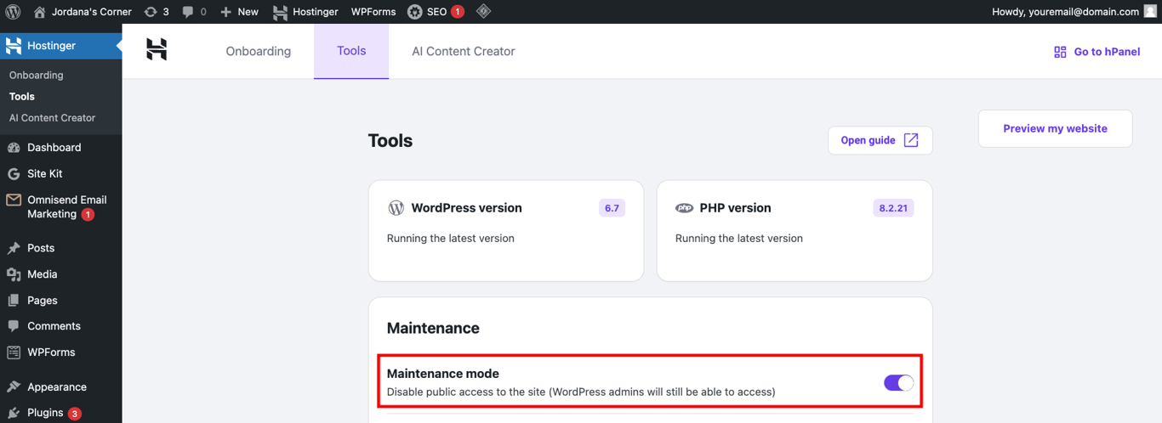This screenshot has height=423, width=1162.
Task: Click the diamond icon in admin bar
Action: coord(483,12)
